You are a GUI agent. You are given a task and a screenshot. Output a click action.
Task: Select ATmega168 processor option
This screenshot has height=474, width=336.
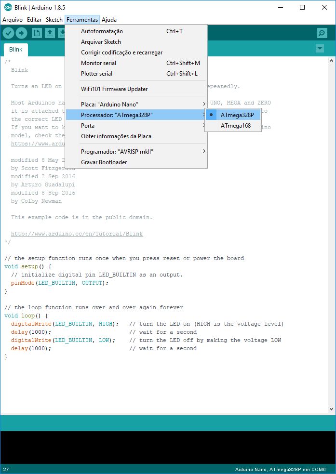233,125
